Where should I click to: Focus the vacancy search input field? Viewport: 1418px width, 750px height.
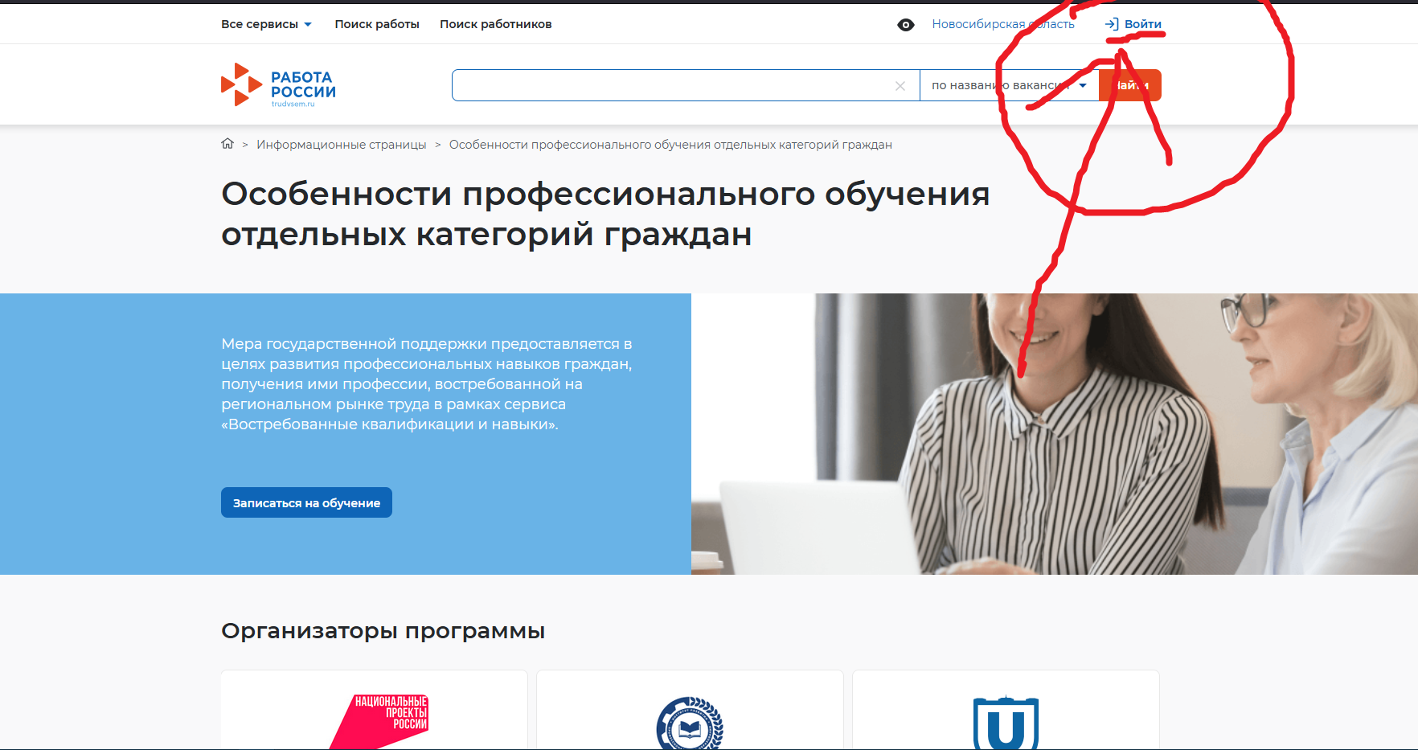671,85
